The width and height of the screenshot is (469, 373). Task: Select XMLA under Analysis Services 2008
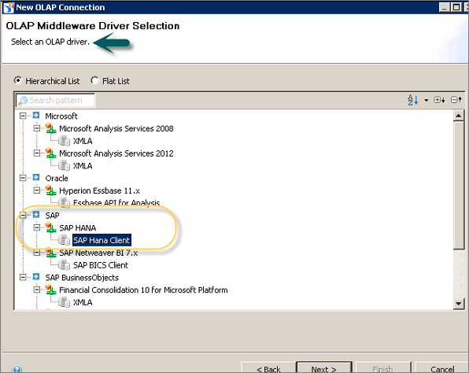(83, 141)
